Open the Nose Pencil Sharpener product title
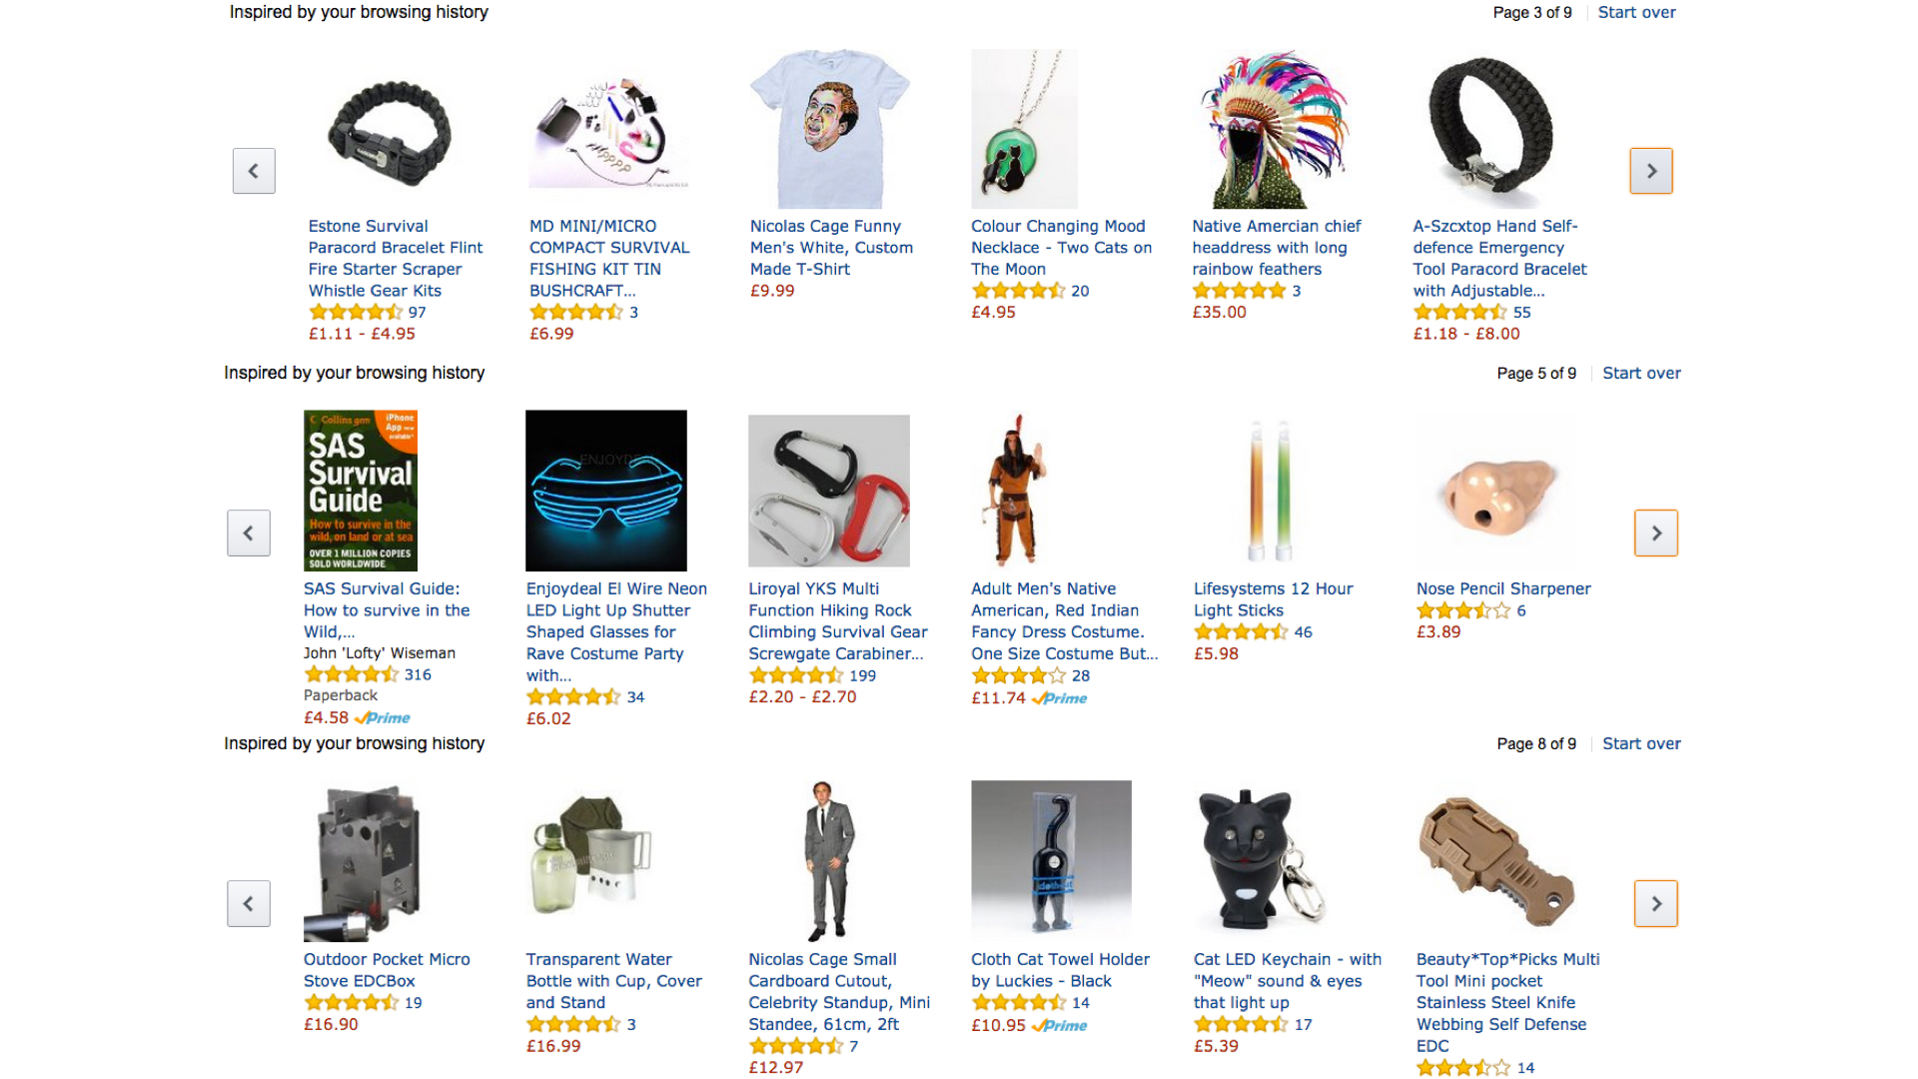The height and width of the screenshot is (1079, 1918). click(1502, 588)
